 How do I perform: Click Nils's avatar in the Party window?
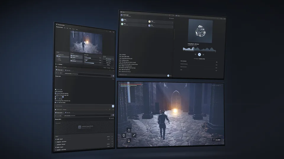122,24
